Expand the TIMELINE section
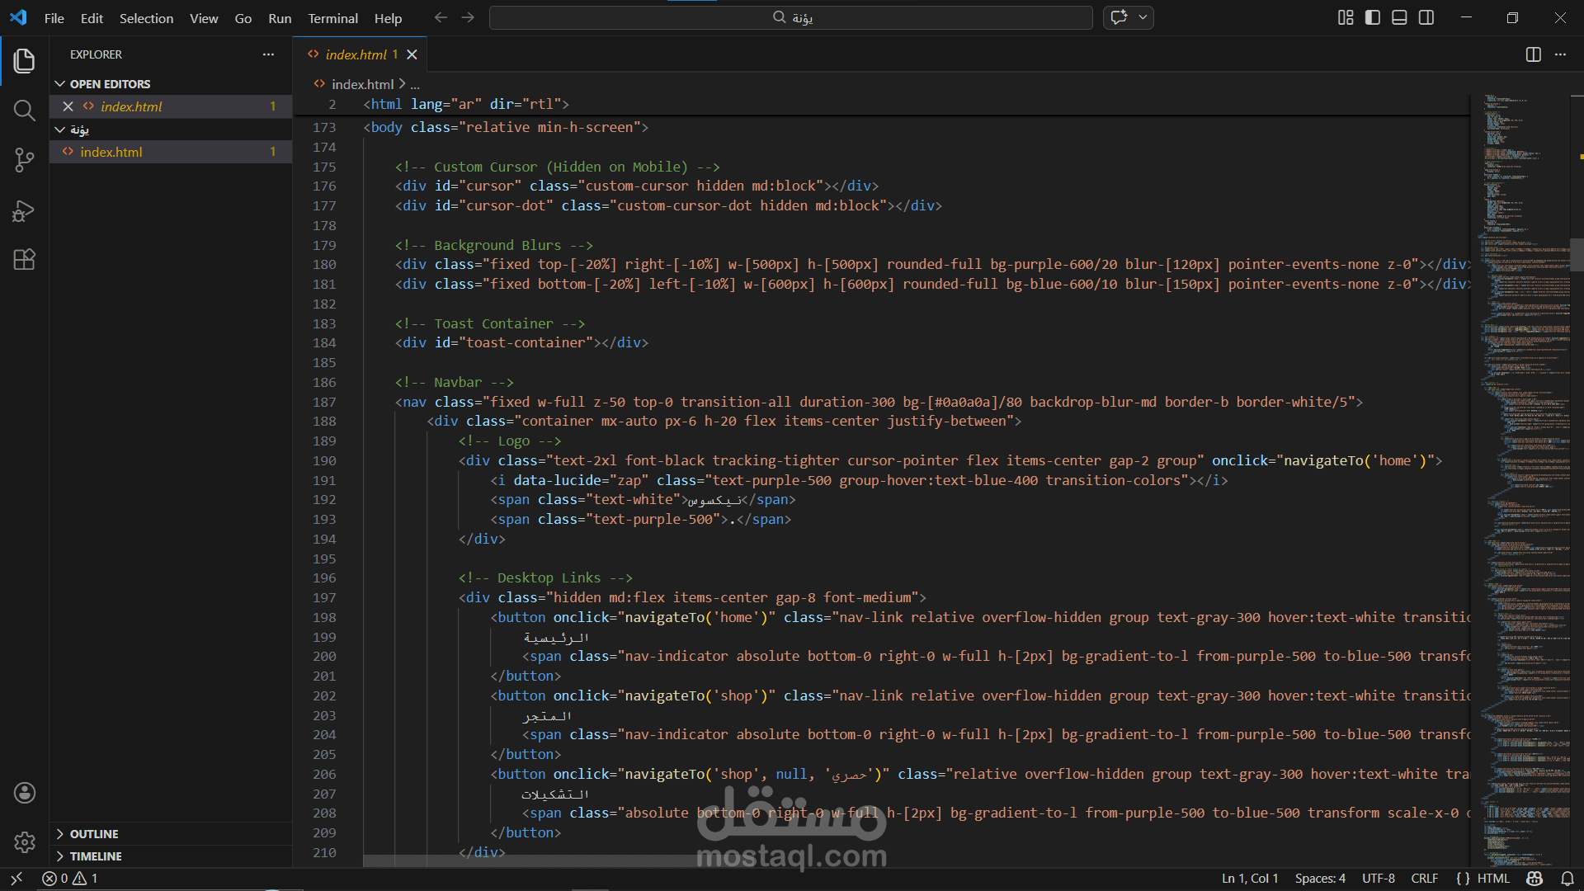 point(95,856)
